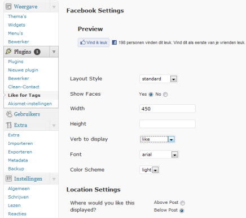Click the Weergave appearance icon

point(8,7)
